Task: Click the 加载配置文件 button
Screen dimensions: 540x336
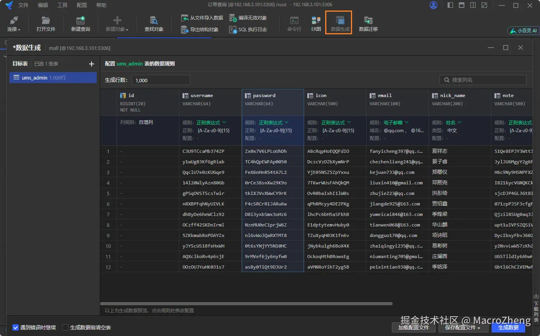Action: 413,327
